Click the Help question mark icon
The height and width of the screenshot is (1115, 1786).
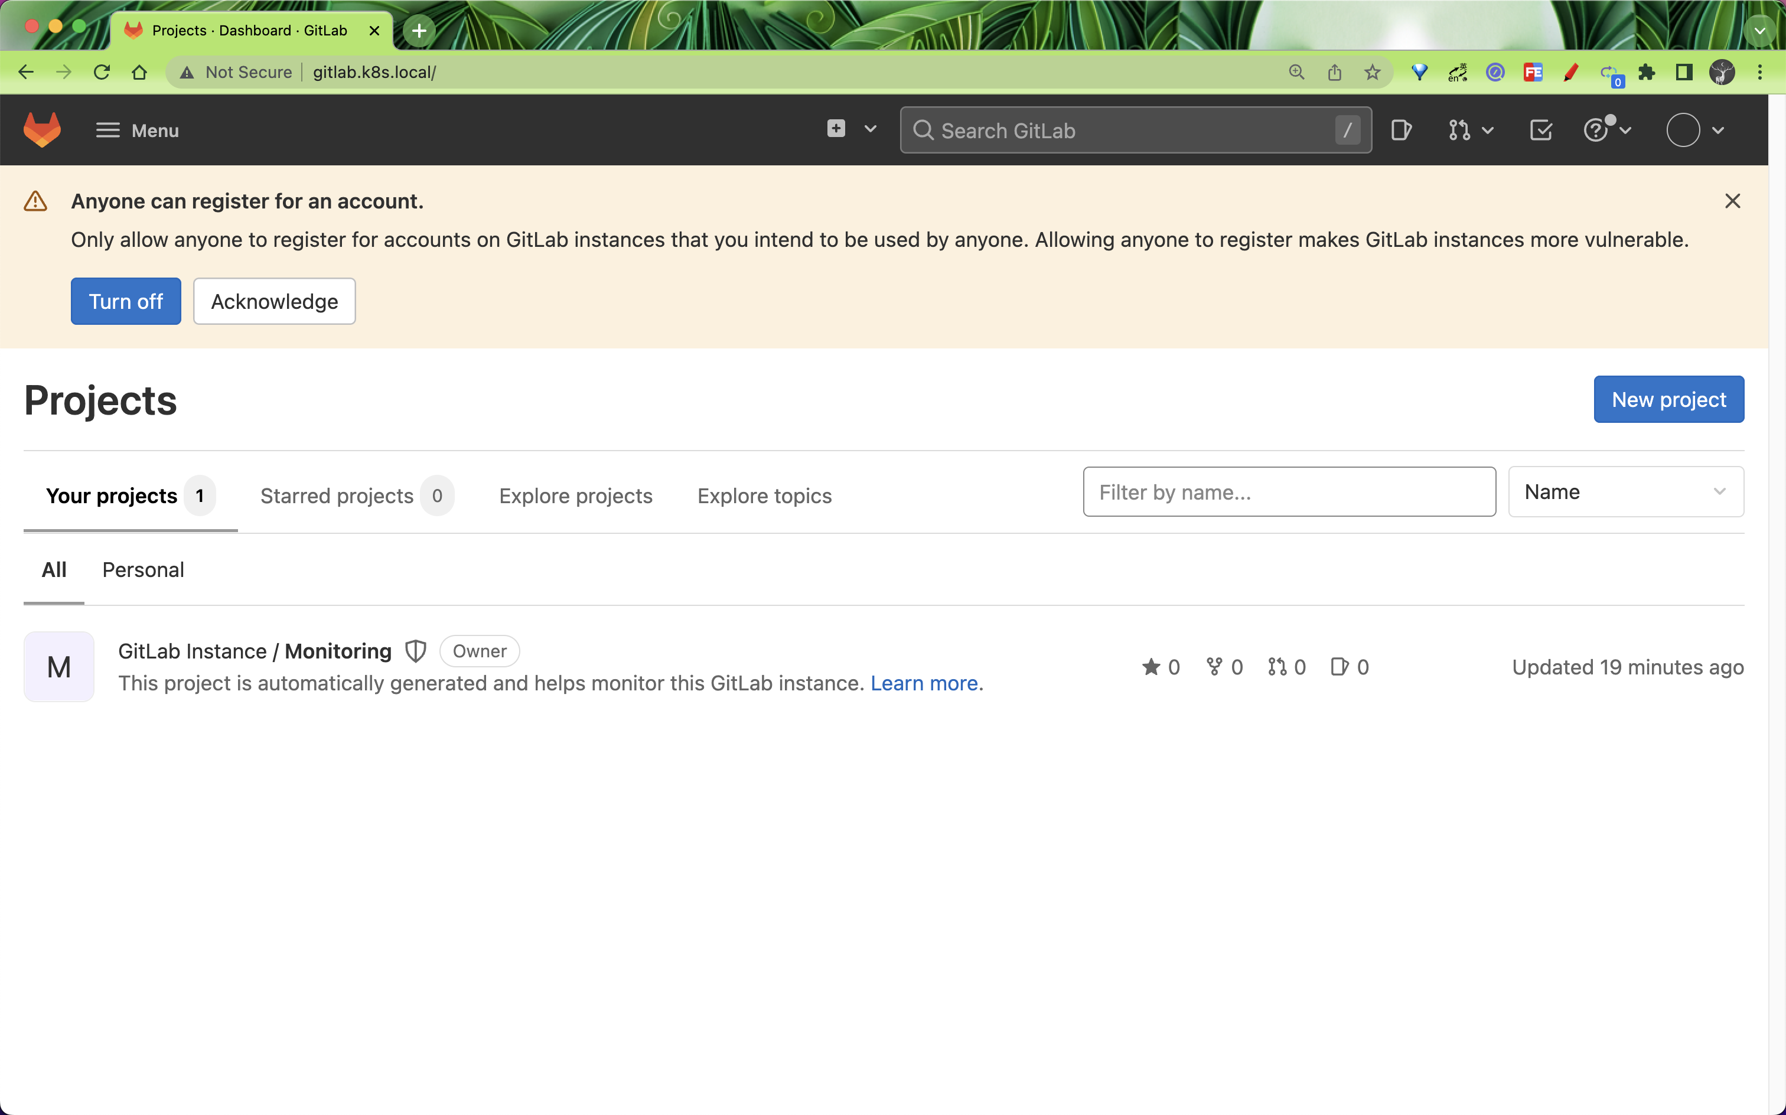coord(1596,131)
